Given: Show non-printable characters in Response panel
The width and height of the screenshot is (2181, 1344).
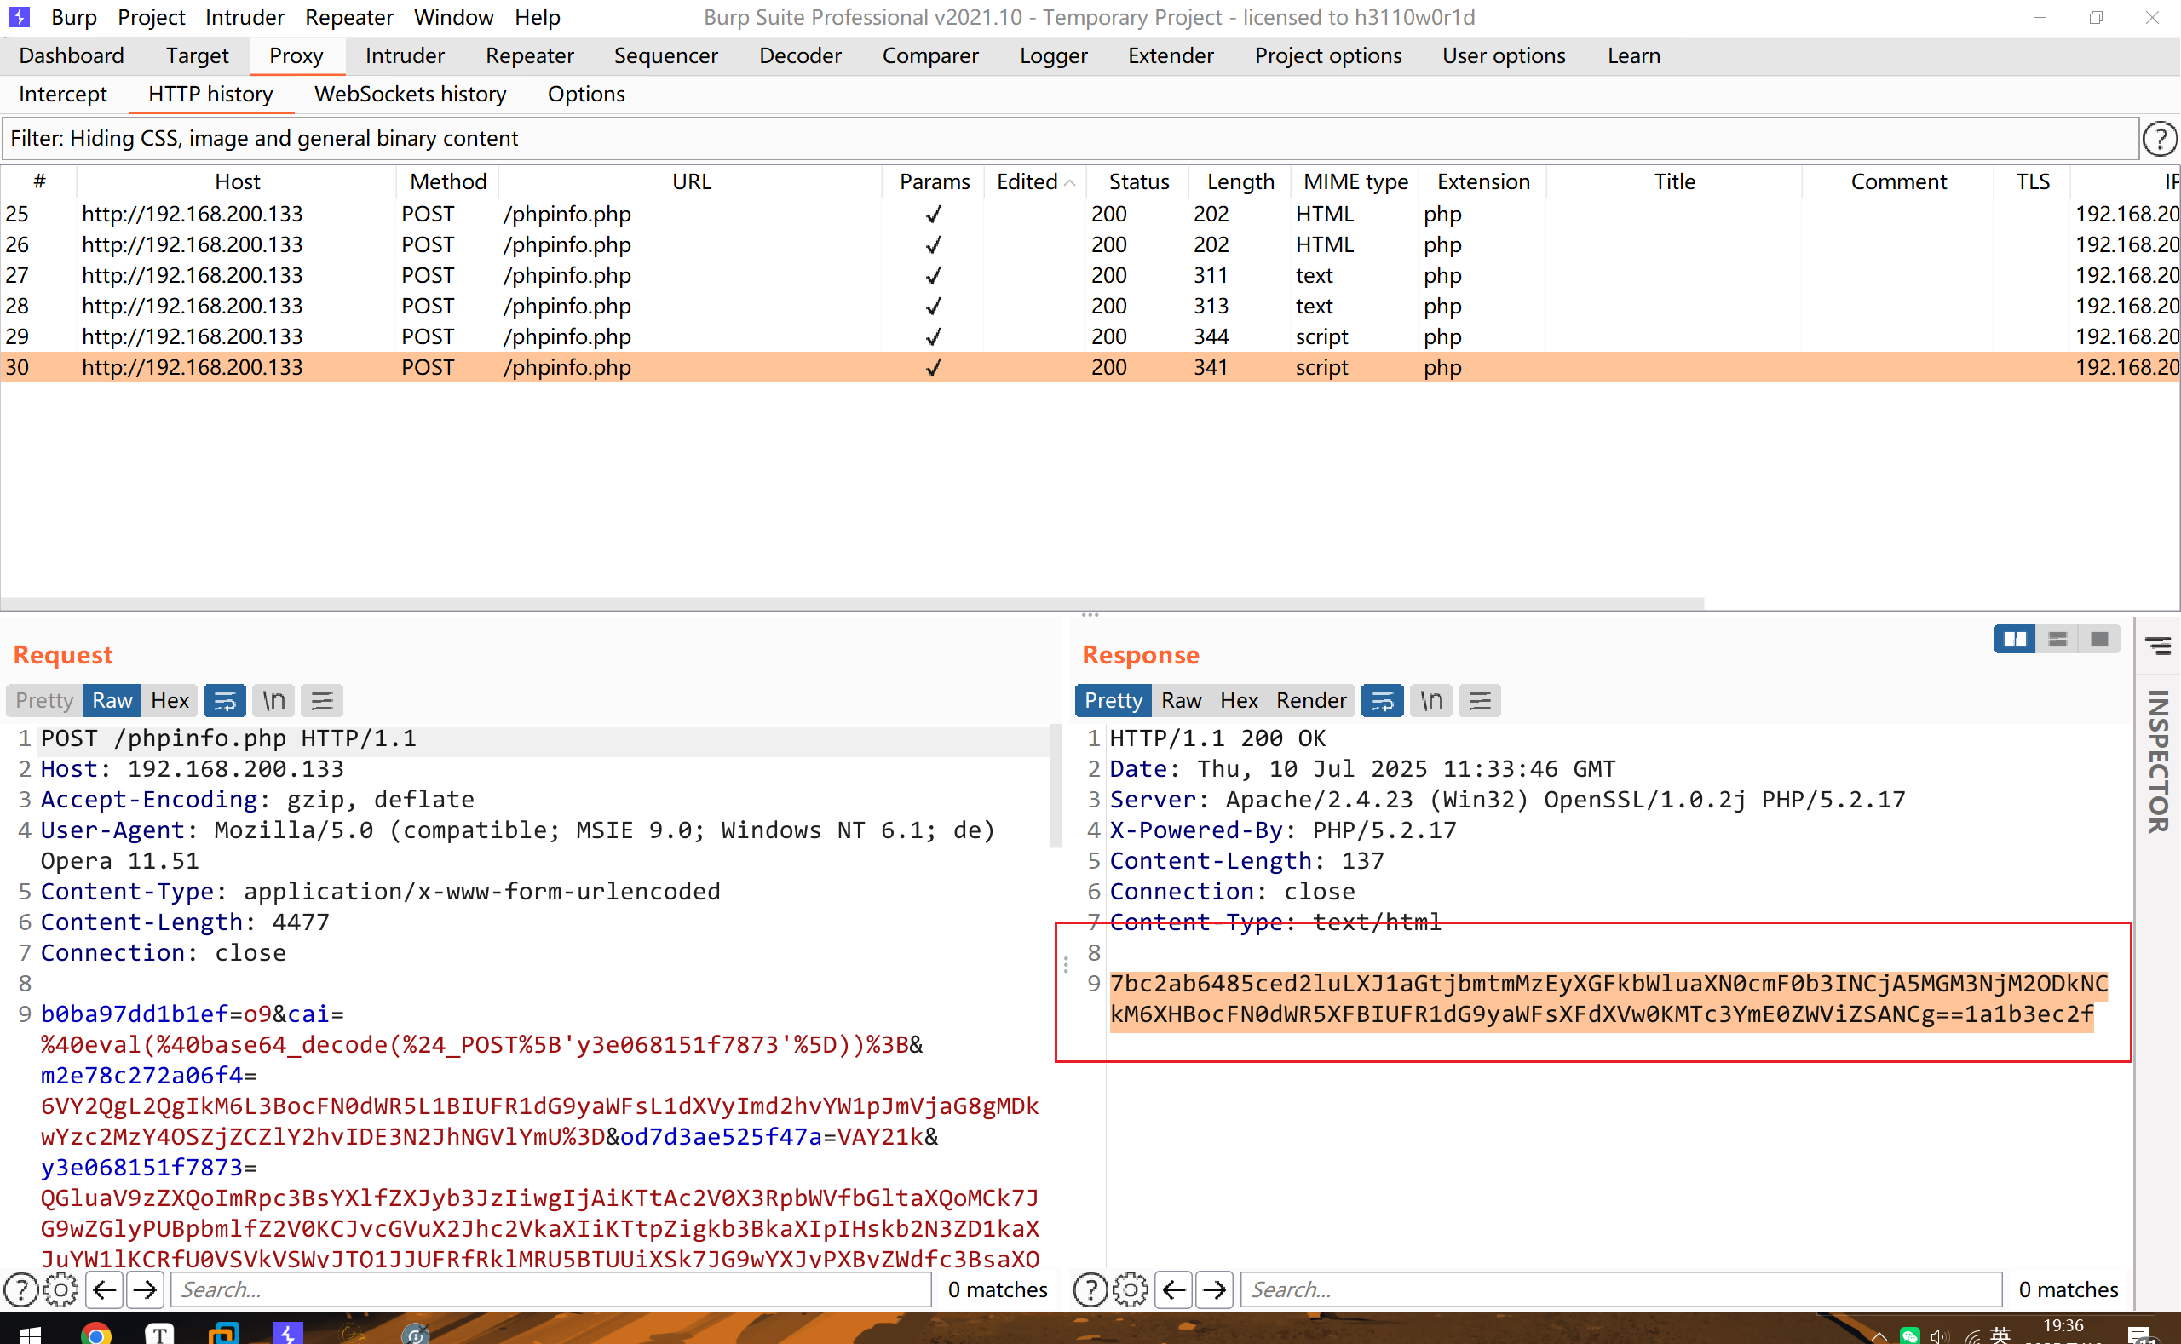Looking at the screenshot, I should click(x=1431, y=700).
